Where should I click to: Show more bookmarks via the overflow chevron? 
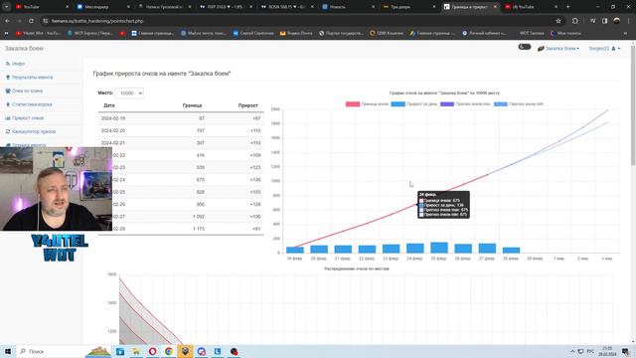tap(625, 33)
